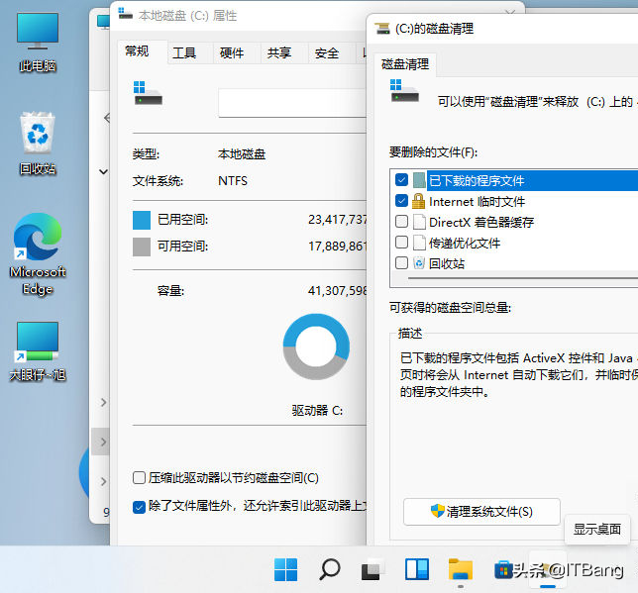
Task: Tick the 压缩此驱动器以节约磁盘空间 checkbox
Action: pos(140,478)
